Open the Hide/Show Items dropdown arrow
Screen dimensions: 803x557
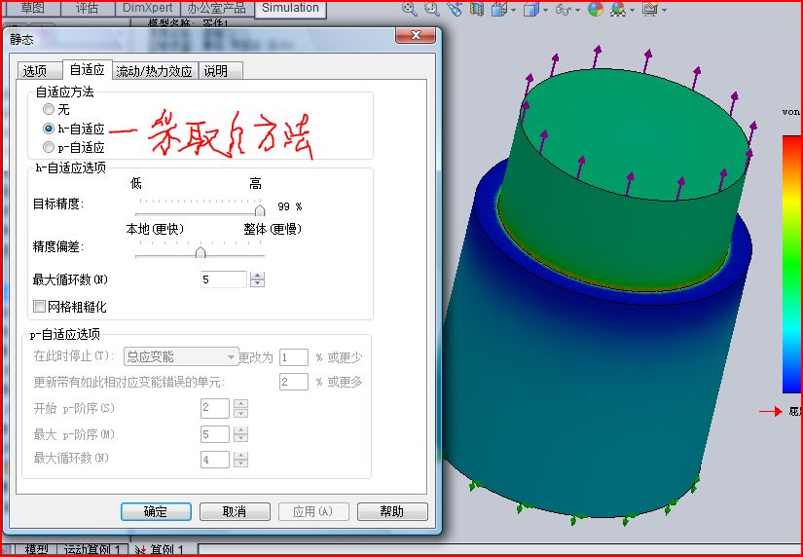[577, 11]
